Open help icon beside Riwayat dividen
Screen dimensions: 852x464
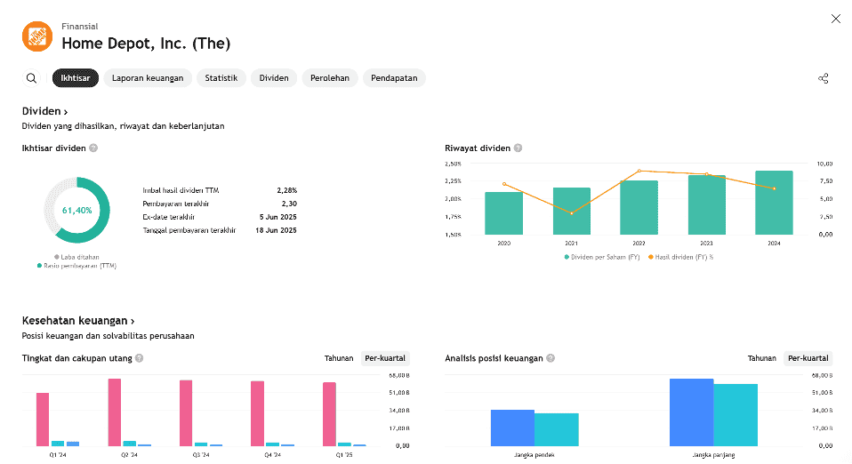click(x=518, y=148)
